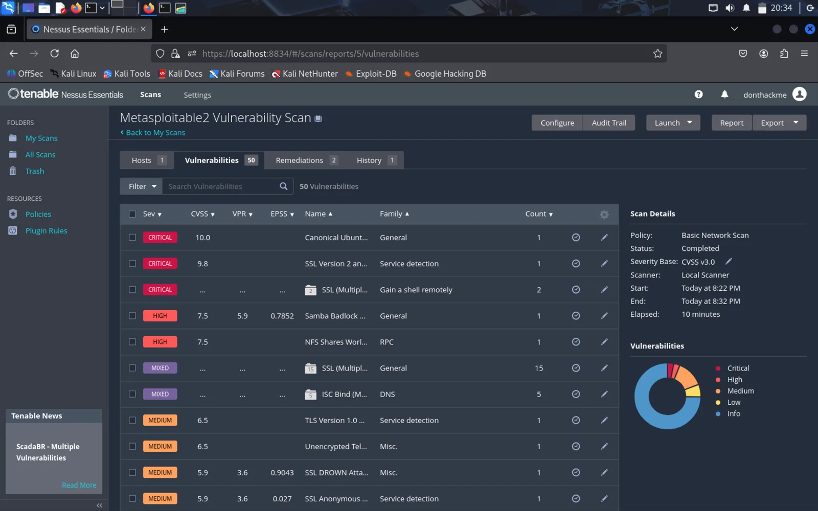This screenshot has width=818, height=511.
Task: Open Settings in Nessus top navigation
Action: coord(197,95)
